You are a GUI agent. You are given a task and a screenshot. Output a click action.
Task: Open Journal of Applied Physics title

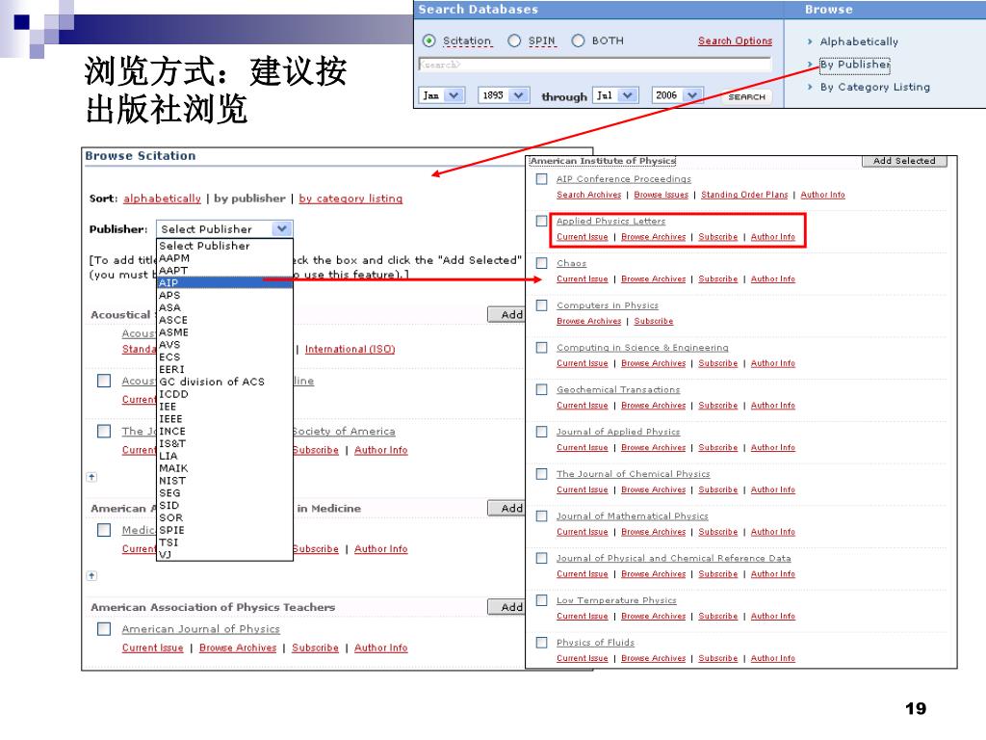(618, 433)
